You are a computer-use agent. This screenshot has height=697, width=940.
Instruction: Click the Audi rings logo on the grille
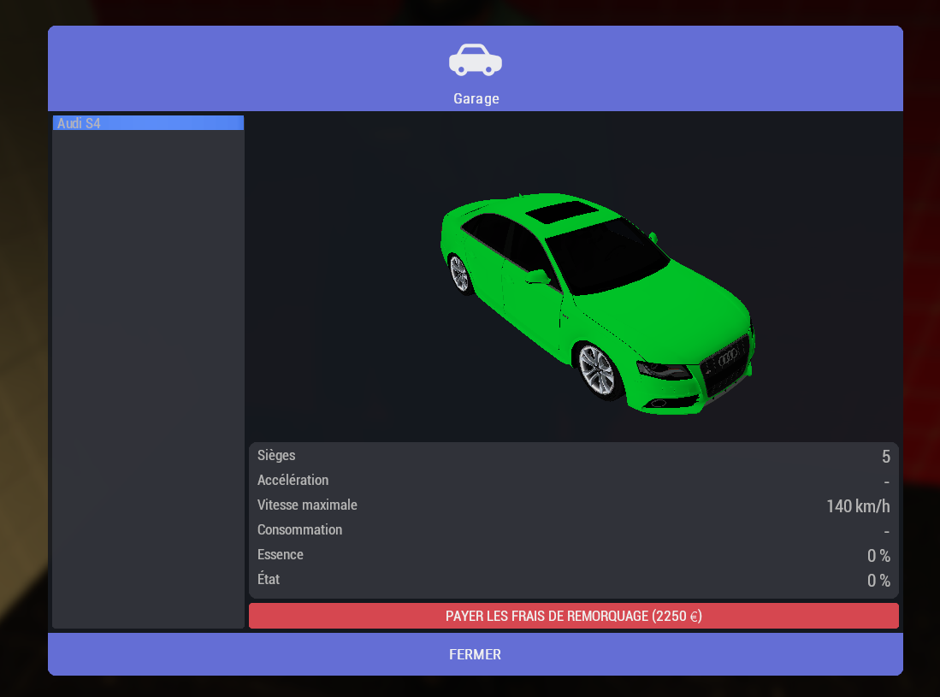pos(728,358)
